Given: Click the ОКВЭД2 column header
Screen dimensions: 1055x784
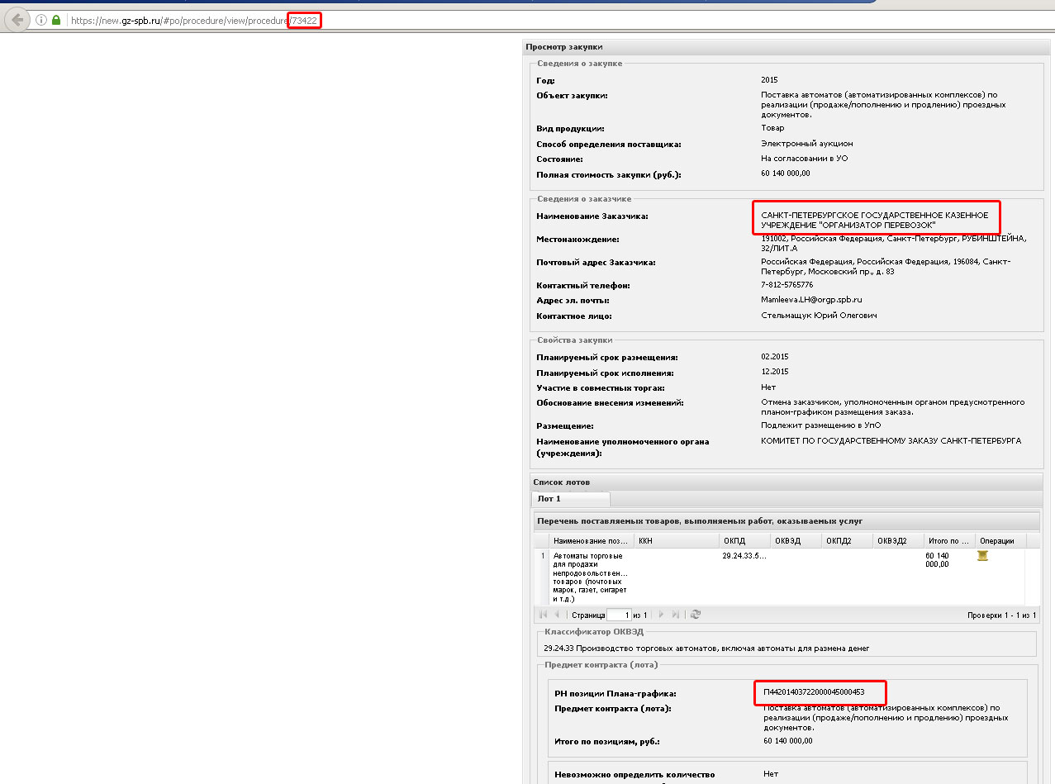Looking at the screenshot, I should (x=898, y=541).
